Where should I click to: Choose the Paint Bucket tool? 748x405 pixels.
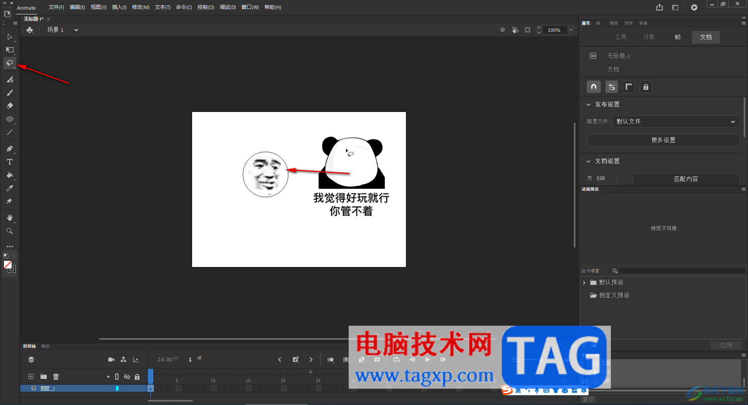point(10,175)
